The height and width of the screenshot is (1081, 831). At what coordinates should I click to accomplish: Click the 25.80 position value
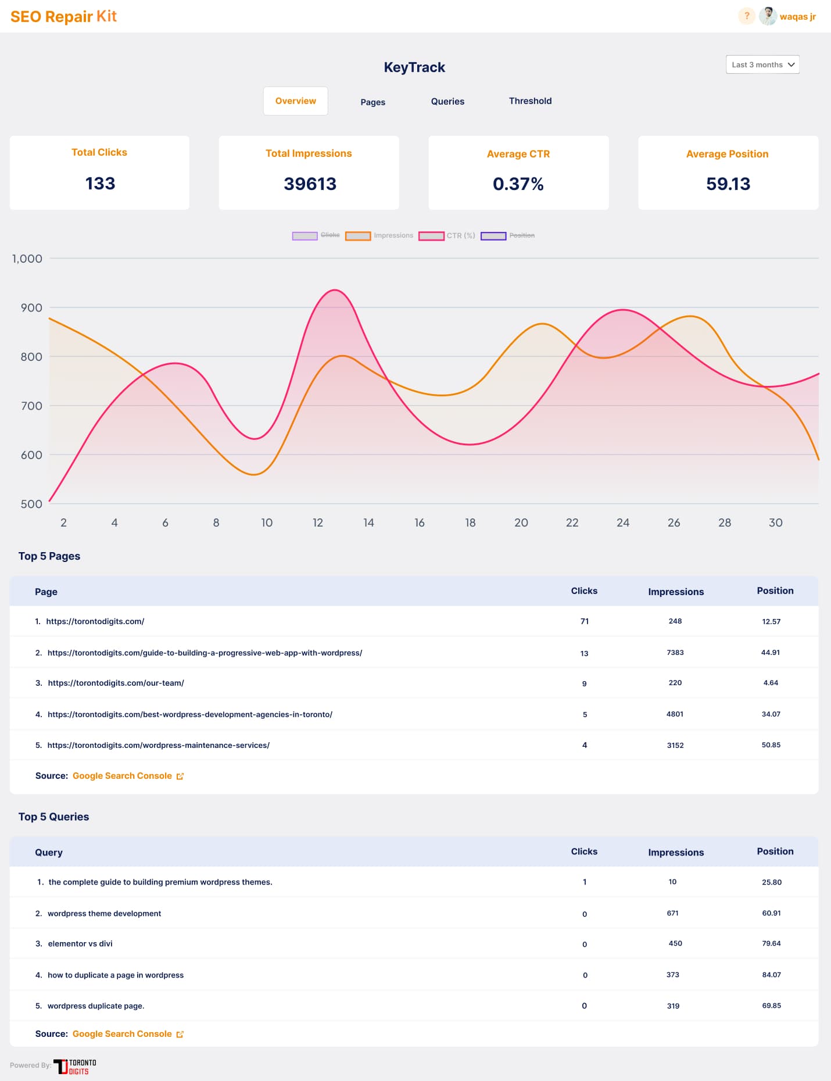[x=772, y=882]
